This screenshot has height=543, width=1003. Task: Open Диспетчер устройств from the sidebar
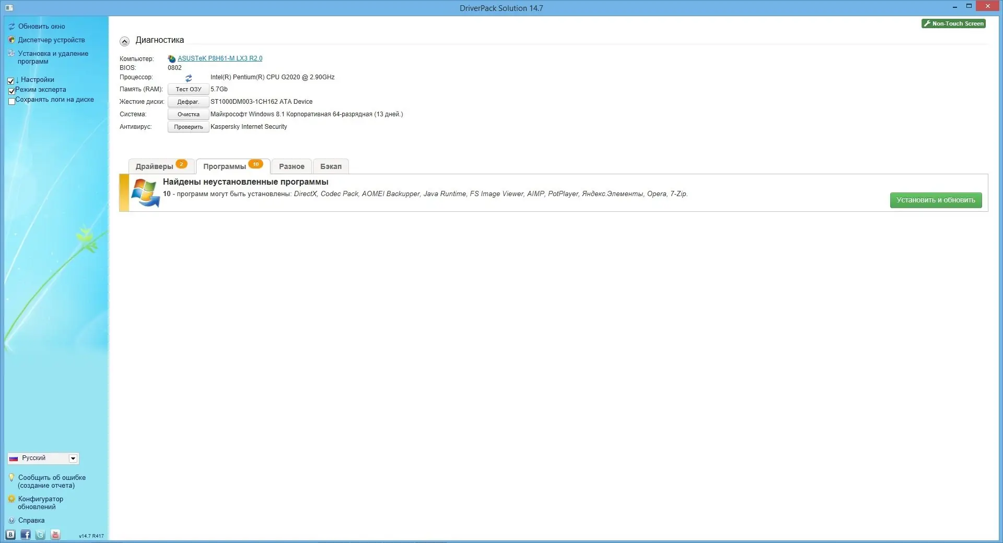[x=51, y=40]
